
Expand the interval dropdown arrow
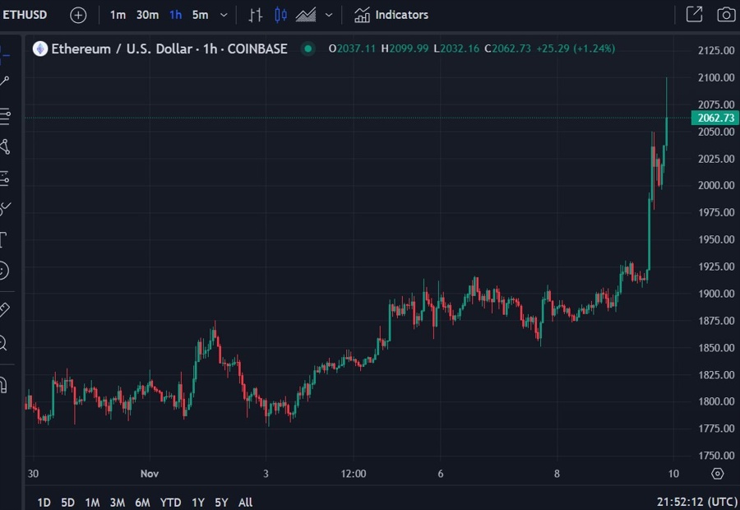click(x=224, y=15)
